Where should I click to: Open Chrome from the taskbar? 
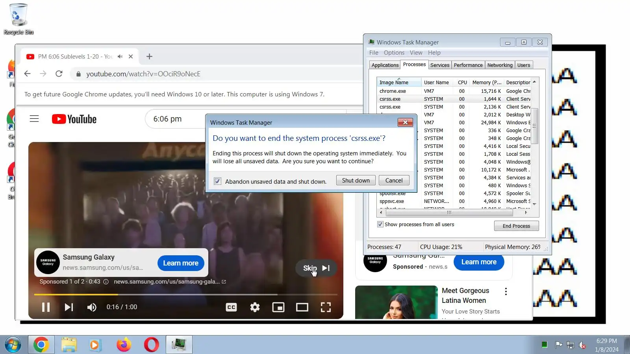pyautogui.click(x=41, y=345)
